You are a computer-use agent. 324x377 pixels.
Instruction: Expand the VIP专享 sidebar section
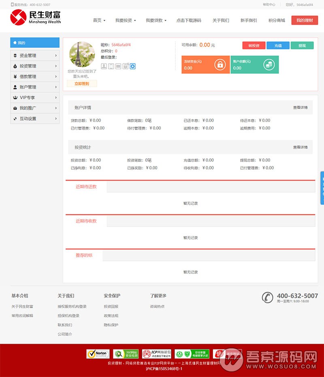35,98
